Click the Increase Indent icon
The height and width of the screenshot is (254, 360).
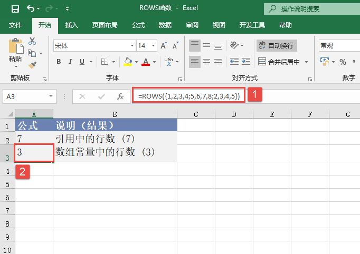click(x=246, y=62)
